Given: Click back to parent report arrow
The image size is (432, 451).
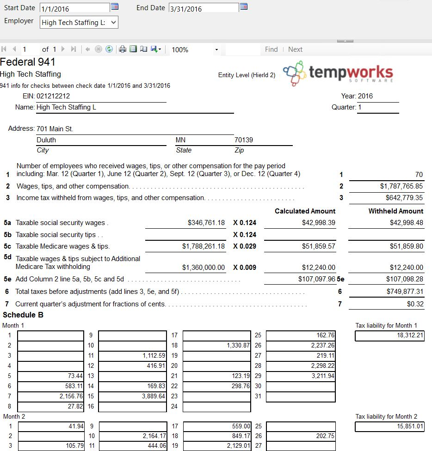Looking at the screenshot, I should (x=88, y=49).
